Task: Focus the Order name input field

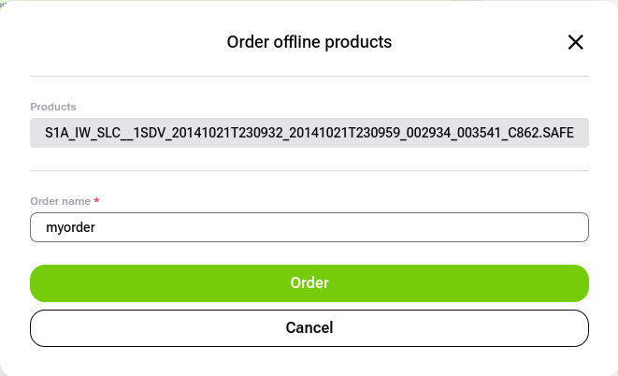Action: [309, 226]
